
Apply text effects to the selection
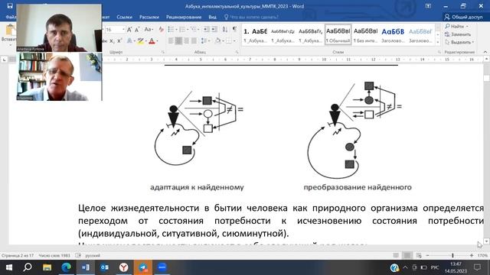click(129, 40)
